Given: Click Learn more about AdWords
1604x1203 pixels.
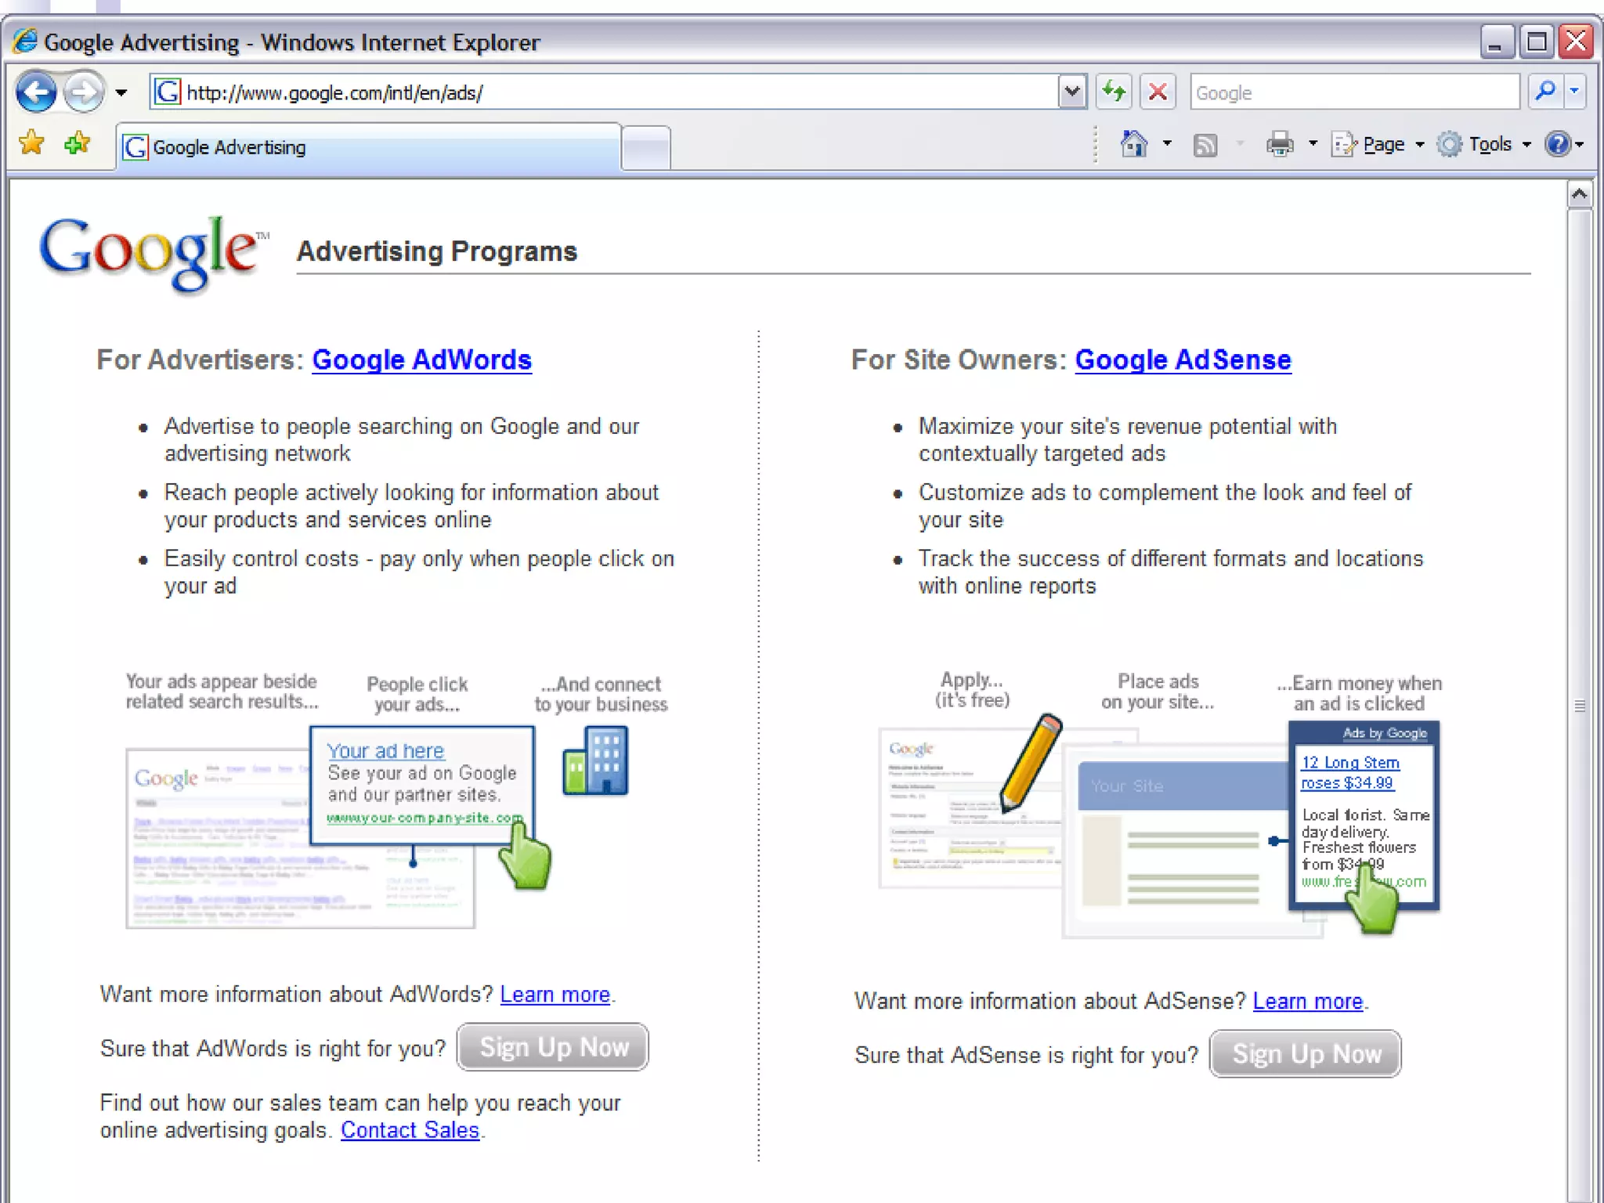Looking at the screenshot, I should [555, 994].
